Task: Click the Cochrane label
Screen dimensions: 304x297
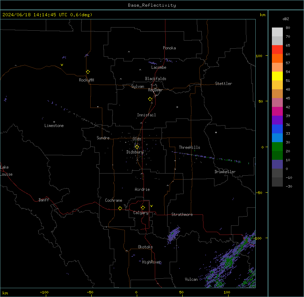Action: point(114,200)
